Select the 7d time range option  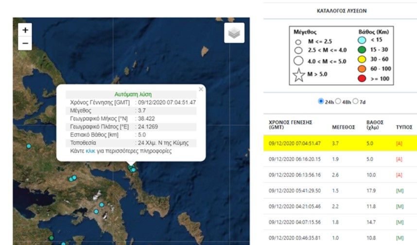coord(356,101)
